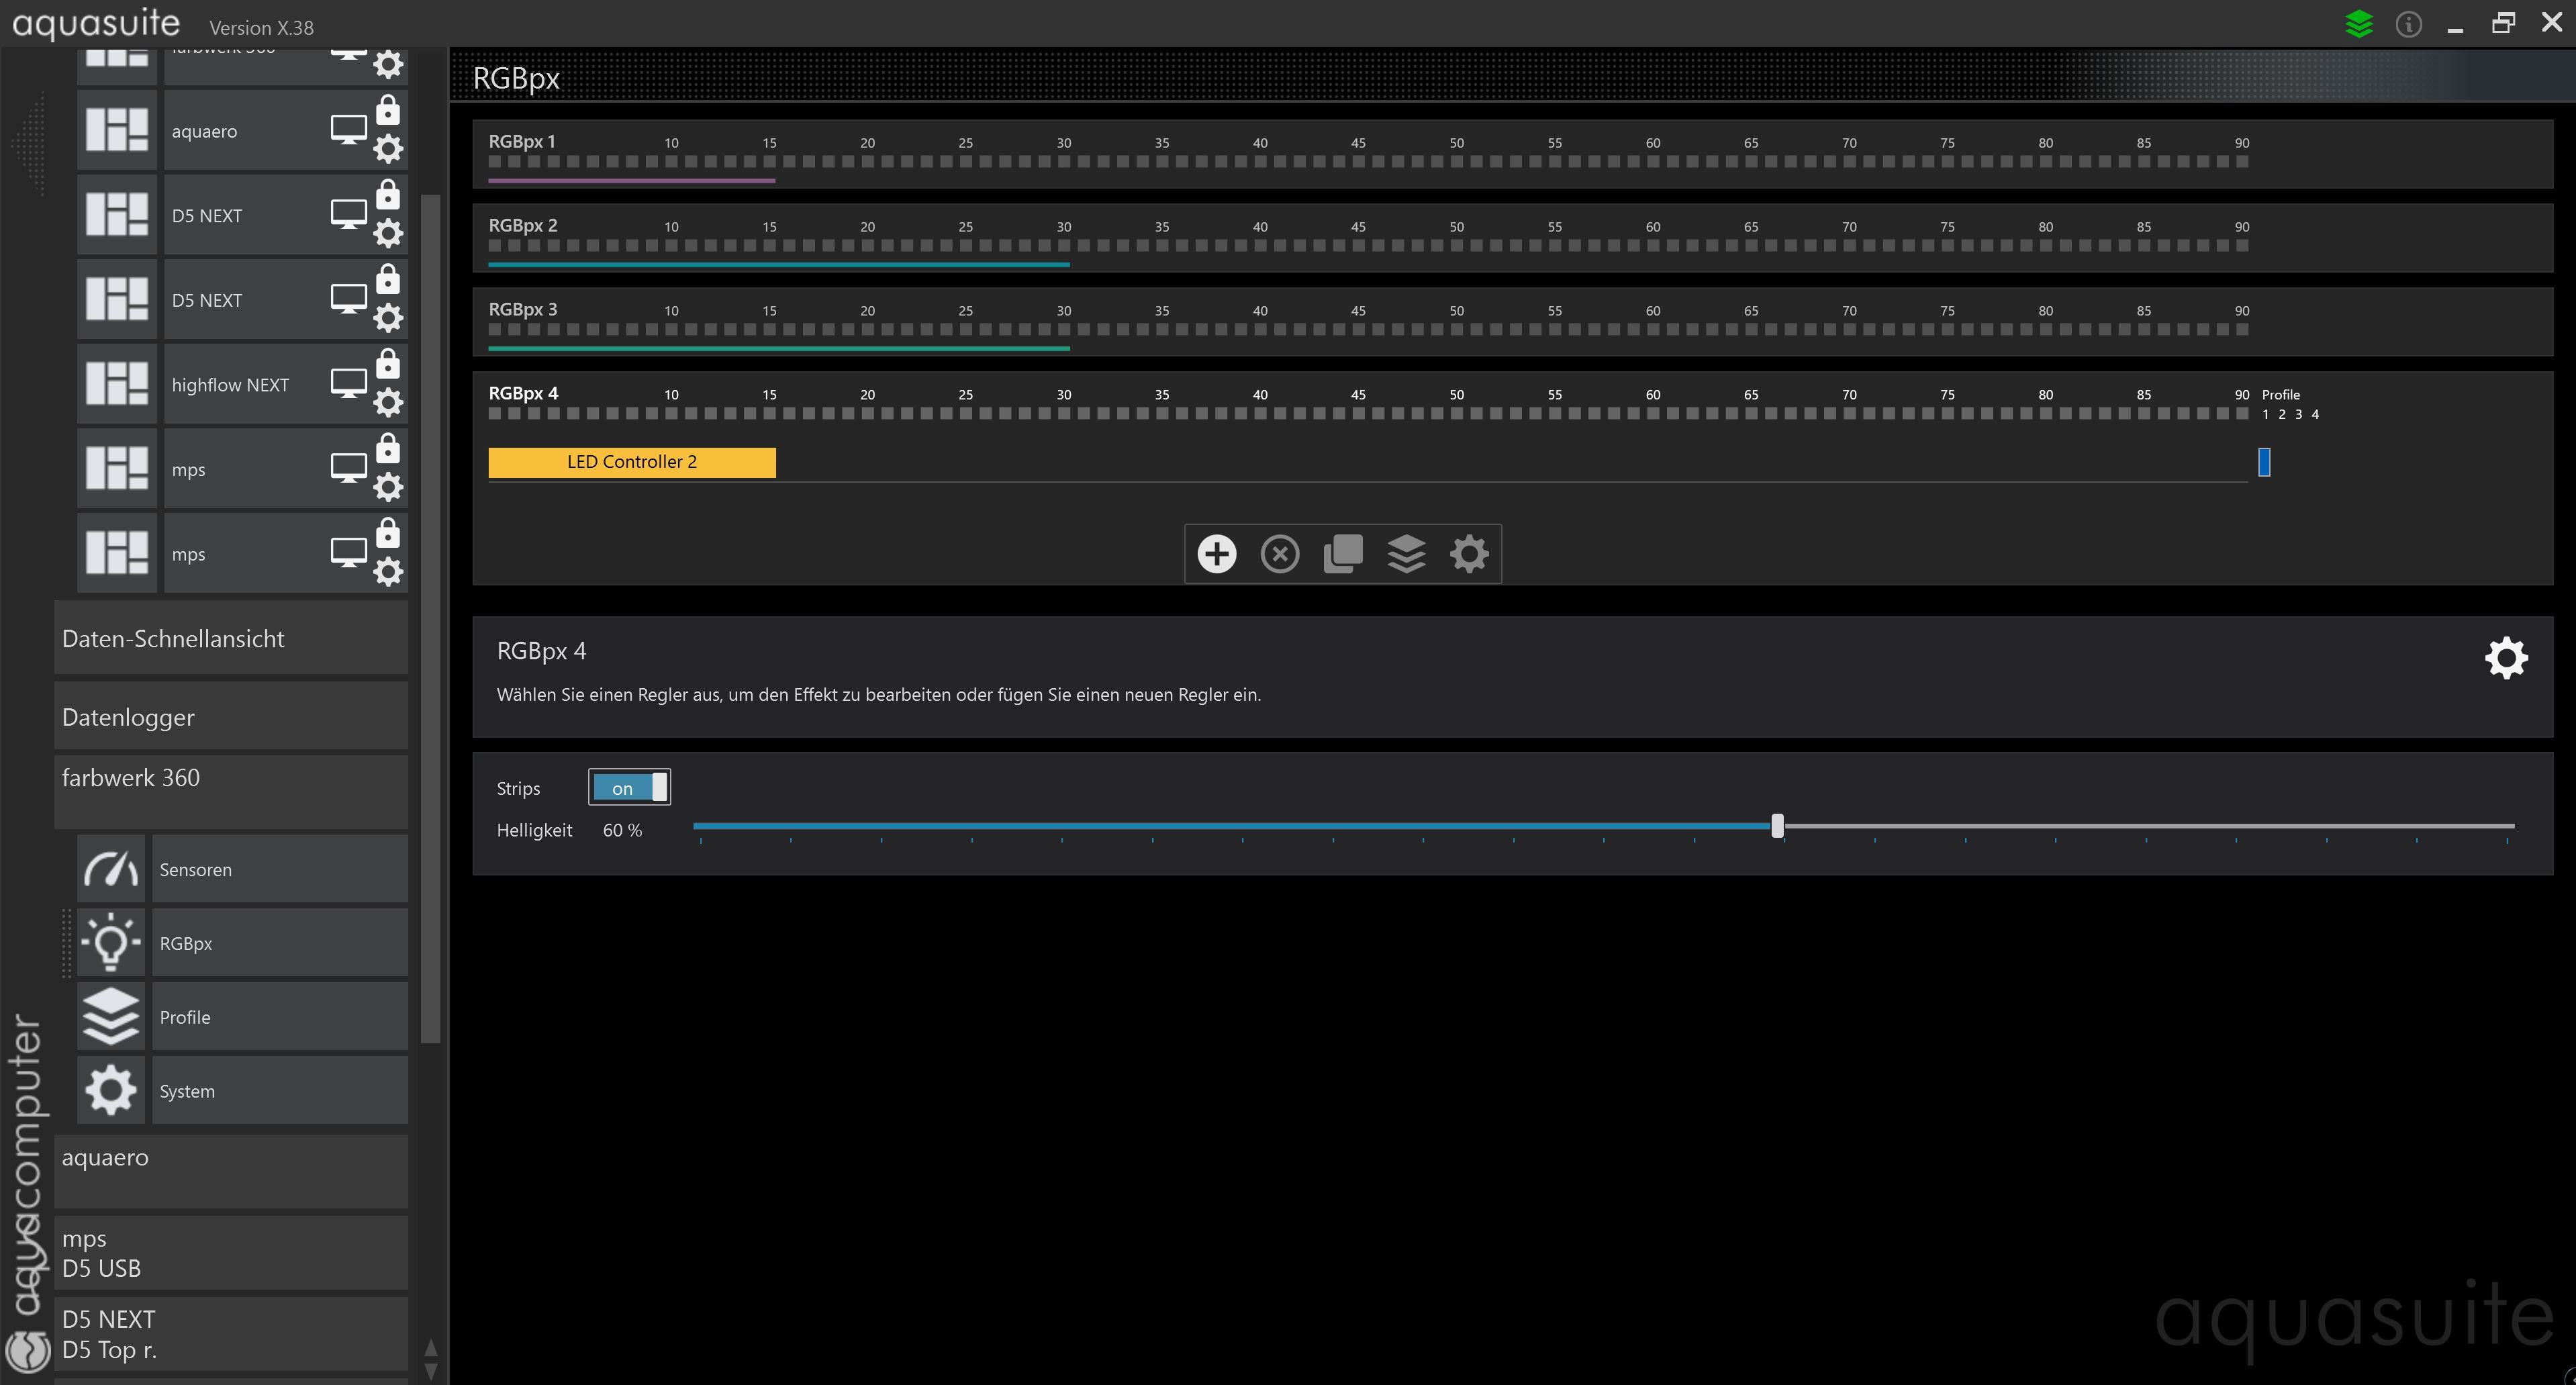Toggle the lock icon for the aquaero overview

coord(388,110)
